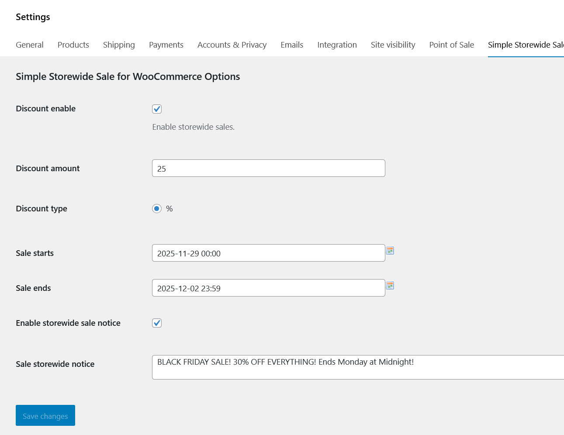Switch to Accounts & Privacy tab
Image resolution: width=564 pixels, height=435 pixels.
tap(232, 45)
